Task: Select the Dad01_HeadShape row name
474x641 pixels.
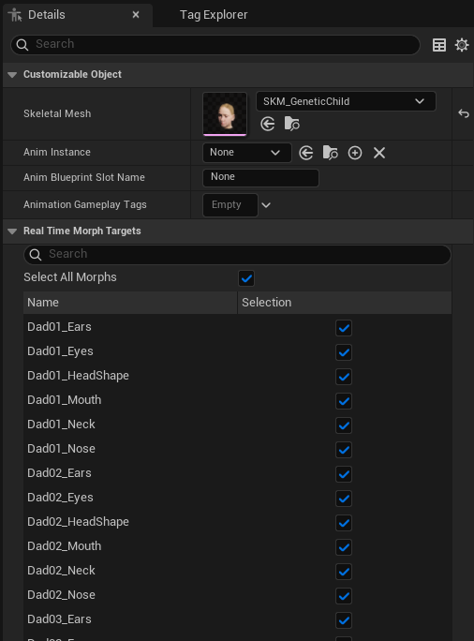Action: point(78,376)
